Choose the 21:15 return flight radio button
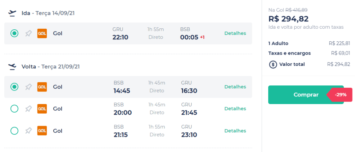355x152 pixels. (x=14, y=131)
